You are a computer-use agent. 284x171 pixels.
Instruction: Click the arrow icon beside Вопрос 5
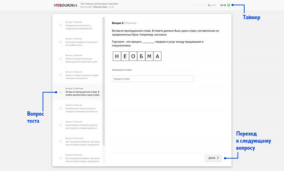[60, 92]
